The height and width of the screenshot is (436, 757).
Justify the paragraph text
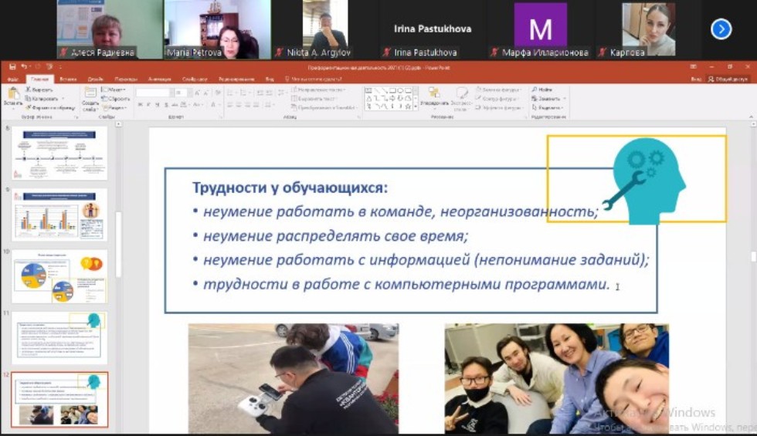[x=256, y=105]
